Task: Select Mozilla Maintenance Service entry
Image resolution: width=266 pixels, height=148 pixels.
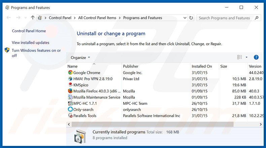Action: point(97,97)
